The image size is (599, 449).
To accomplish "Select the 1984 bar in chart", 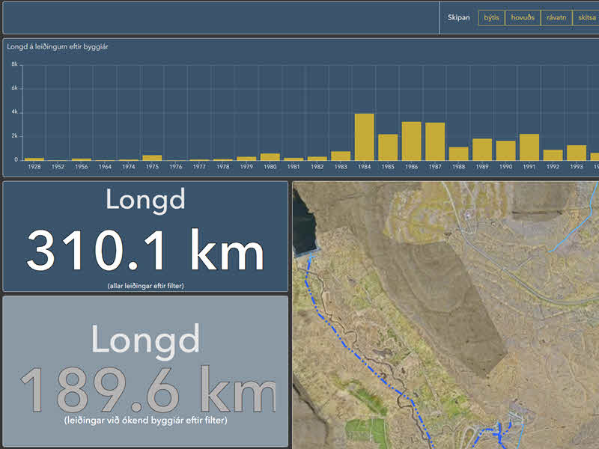I will [364, 137].
